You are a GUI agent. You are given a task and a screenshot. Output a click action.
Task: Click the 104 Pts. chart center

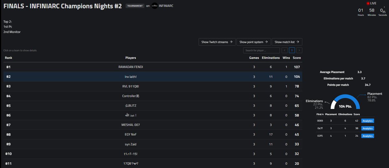click(345, 106)
